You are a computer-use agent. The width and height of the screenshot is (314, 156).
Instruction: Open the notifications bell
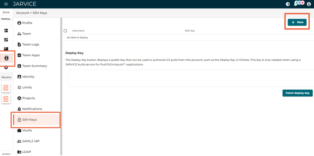point(295,4)
